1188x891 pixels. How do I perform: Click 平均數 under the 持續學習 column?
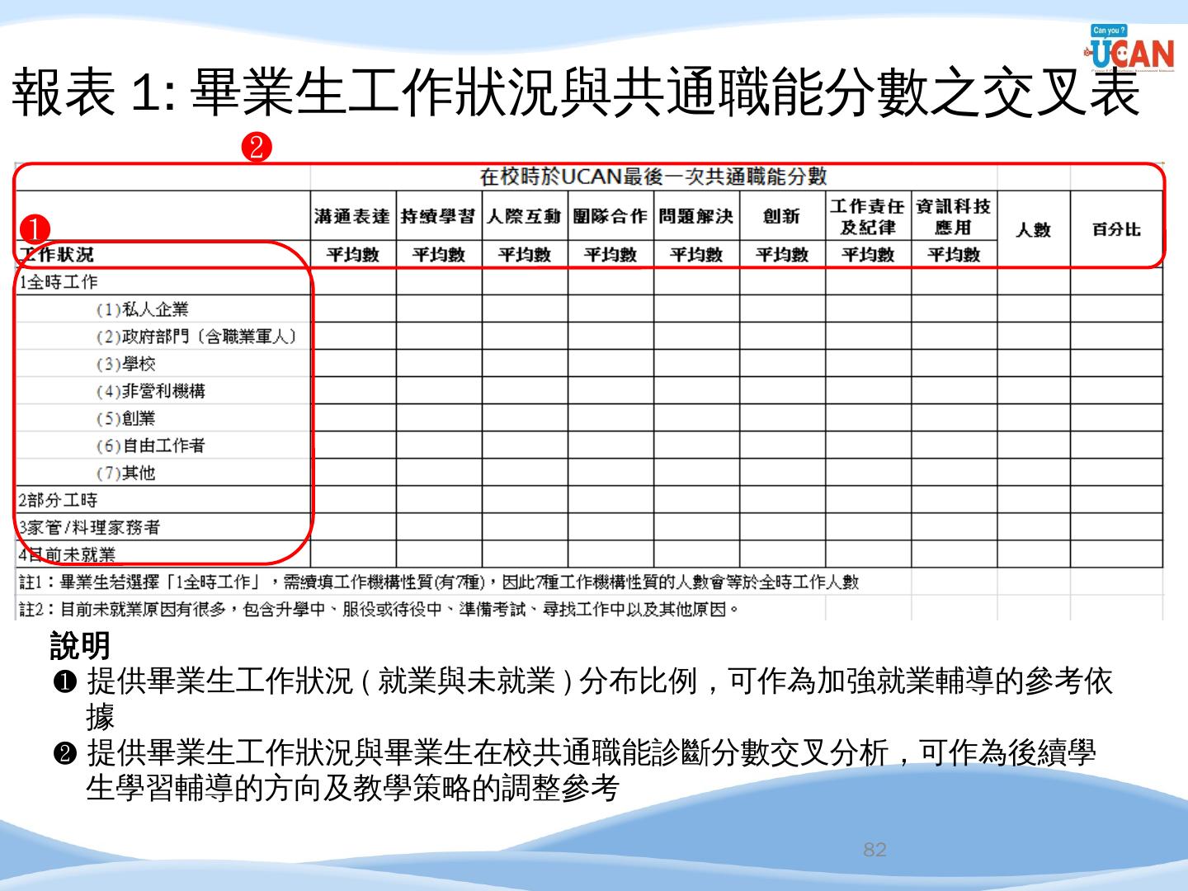tap(439, 255)
